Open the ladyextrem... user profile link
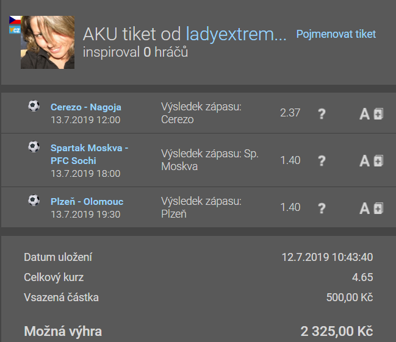Screen dimensions: 396x342 (236, 34)
